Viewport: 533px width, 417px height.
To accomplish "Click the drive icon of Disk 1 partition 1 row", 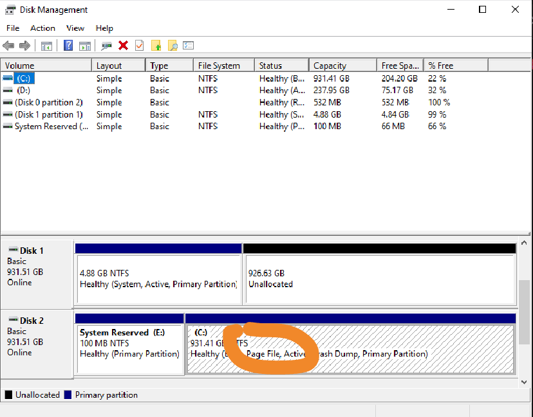I will [x=8, y=114].
